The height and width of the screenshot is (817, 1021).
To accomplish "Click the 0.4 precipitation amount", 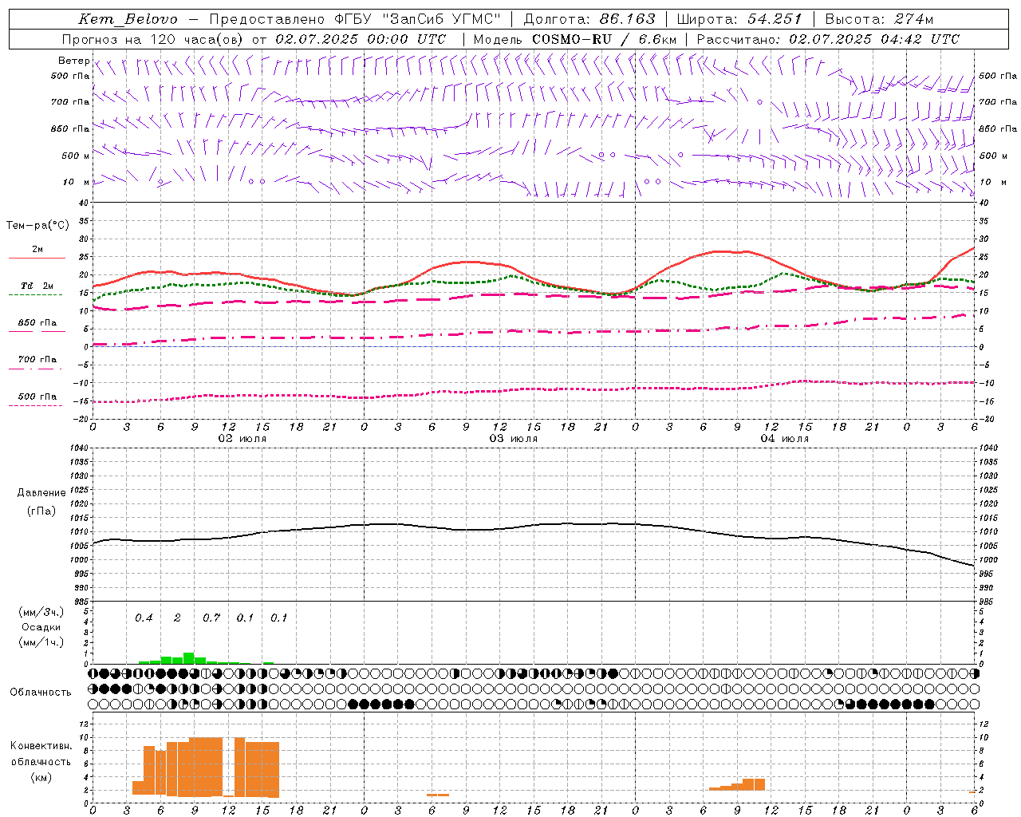I will point(144,618).
